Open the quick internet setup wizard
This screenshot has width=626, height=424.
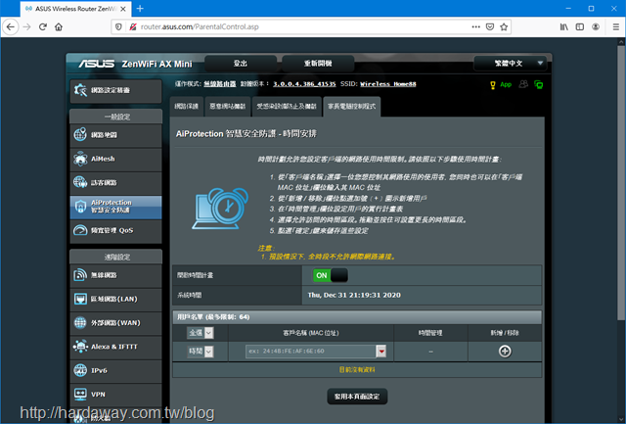tap(116, 90)
